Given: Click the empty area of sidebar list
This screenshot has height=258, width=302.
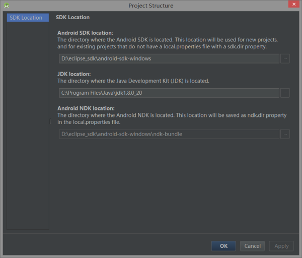Looking at the screenshot, I should click(x=28, y=126).
